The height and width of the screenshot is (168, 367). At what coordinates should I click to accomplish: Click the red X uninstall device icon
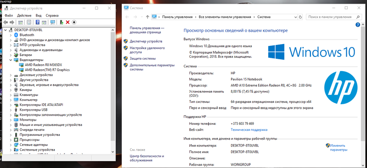[x=68, y=22]
